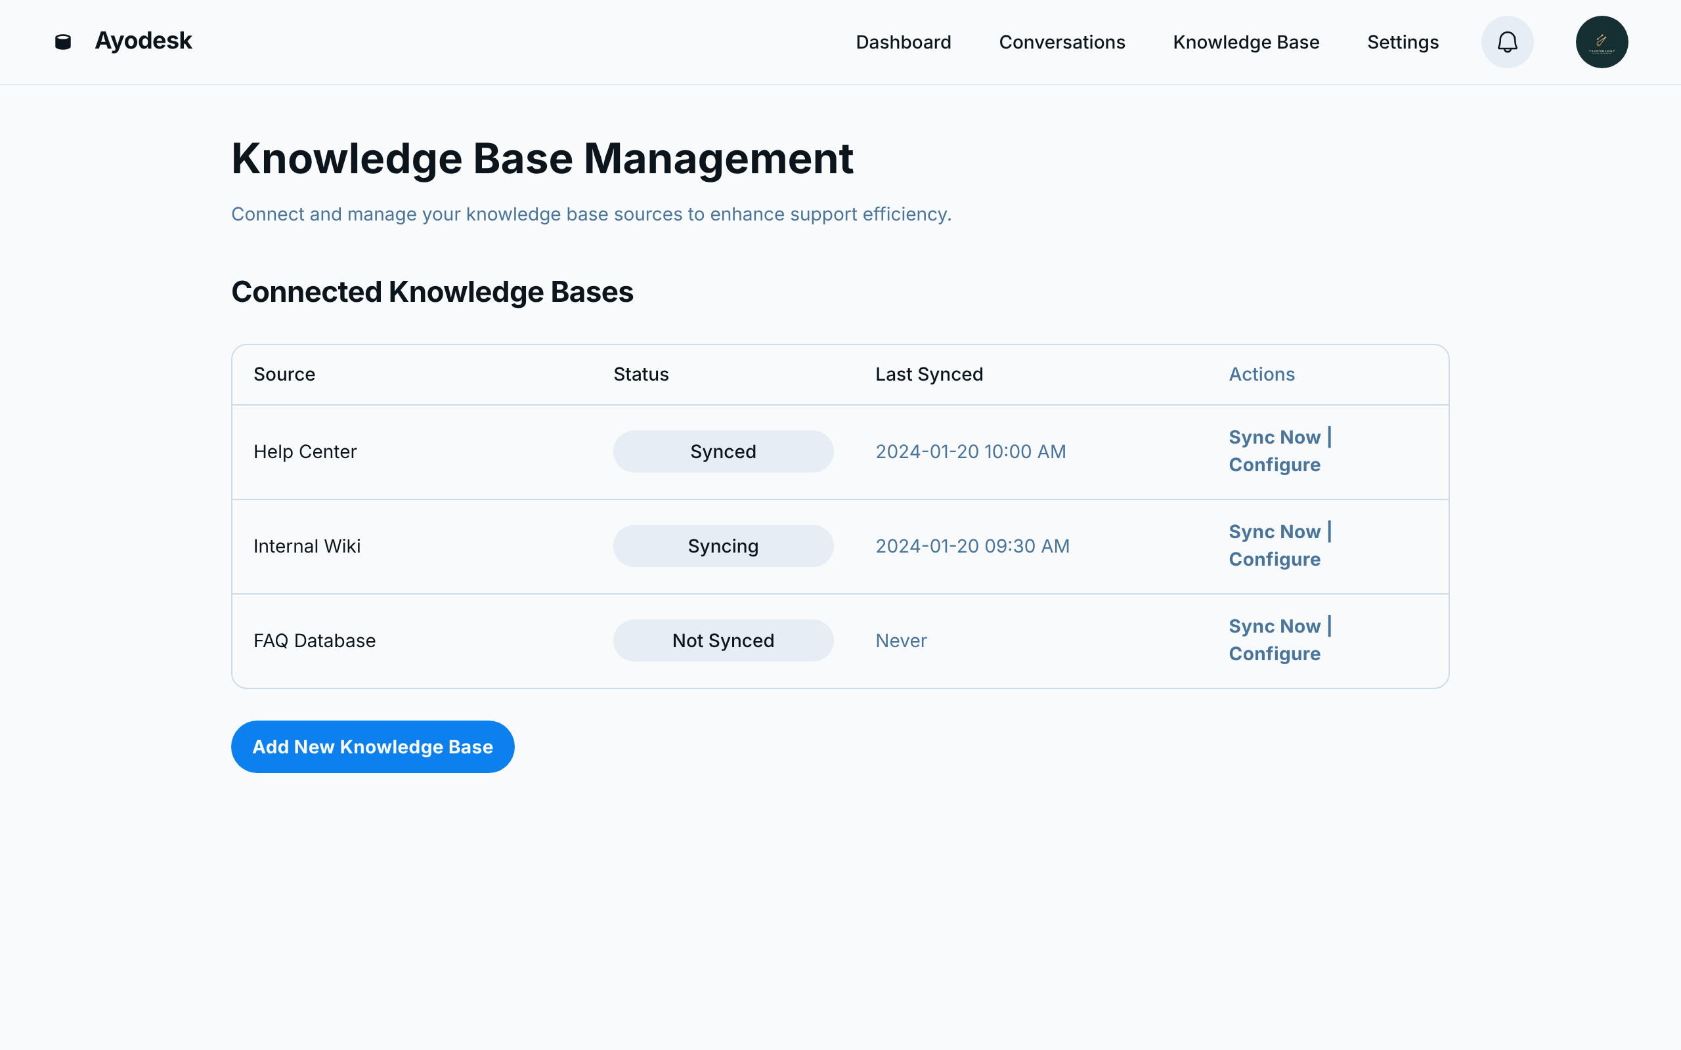
Task: Configure the Help Center source
Action: [1275, 465]
